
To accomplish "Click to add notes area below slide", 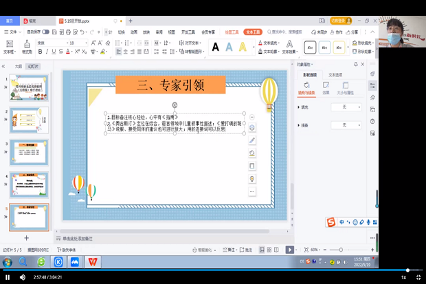I will [x=78, y=239].
